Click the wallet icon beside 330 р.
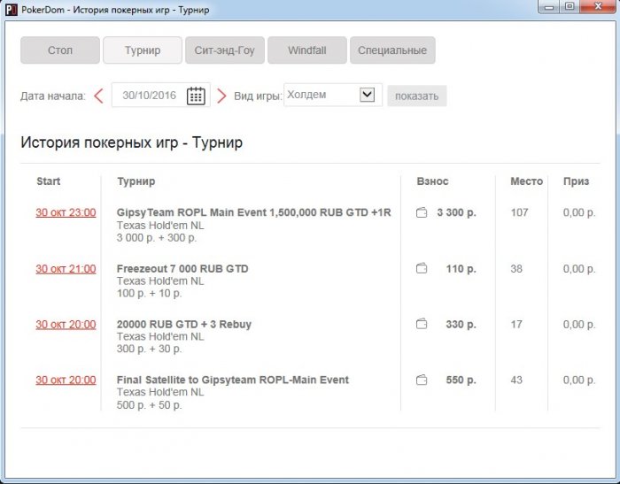 (422, 324)
